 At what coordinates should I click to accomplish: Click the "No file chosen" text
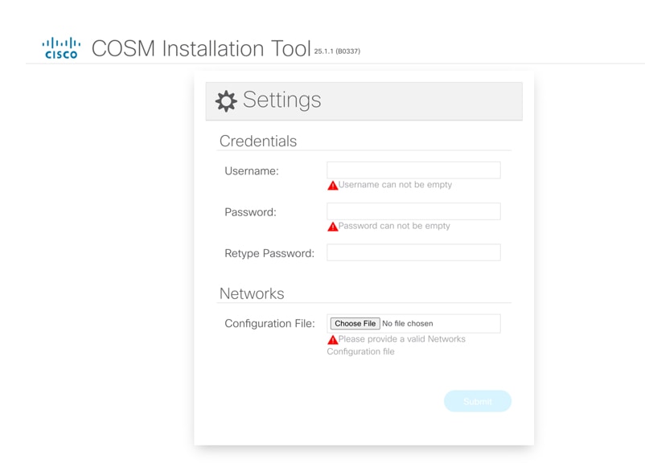click(408, 324)
